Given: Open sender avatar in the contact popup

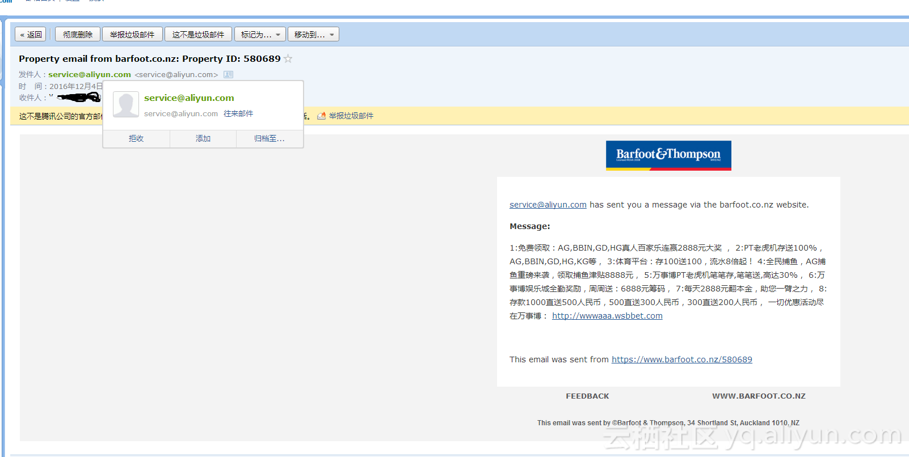Looking at the screenshot, I should 126,105.
